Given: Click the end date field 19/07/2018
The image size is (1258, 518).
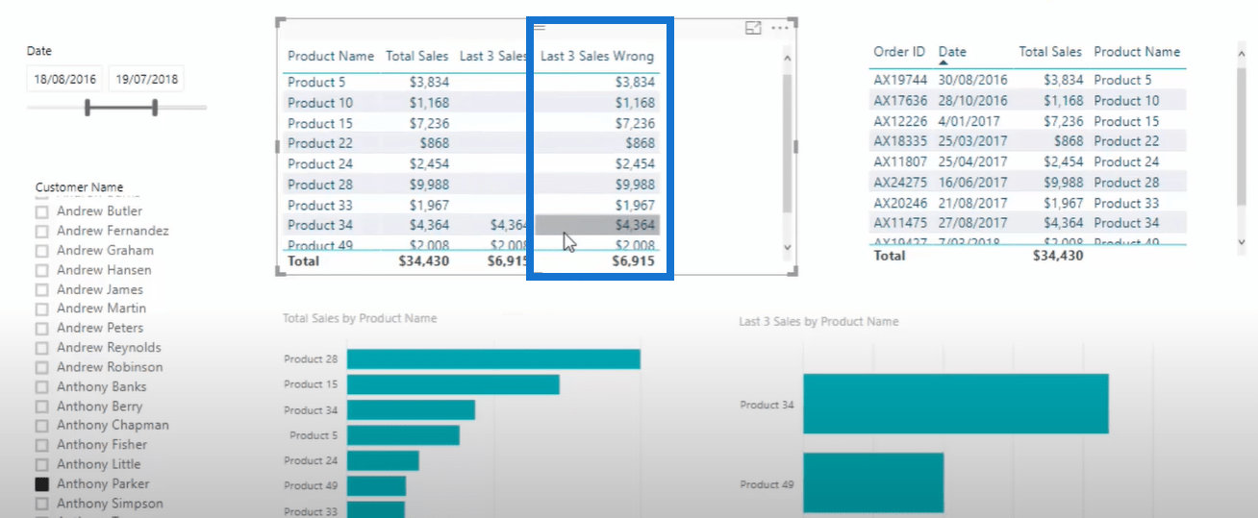Looking at the screenshot, I should tap(147, 80).
